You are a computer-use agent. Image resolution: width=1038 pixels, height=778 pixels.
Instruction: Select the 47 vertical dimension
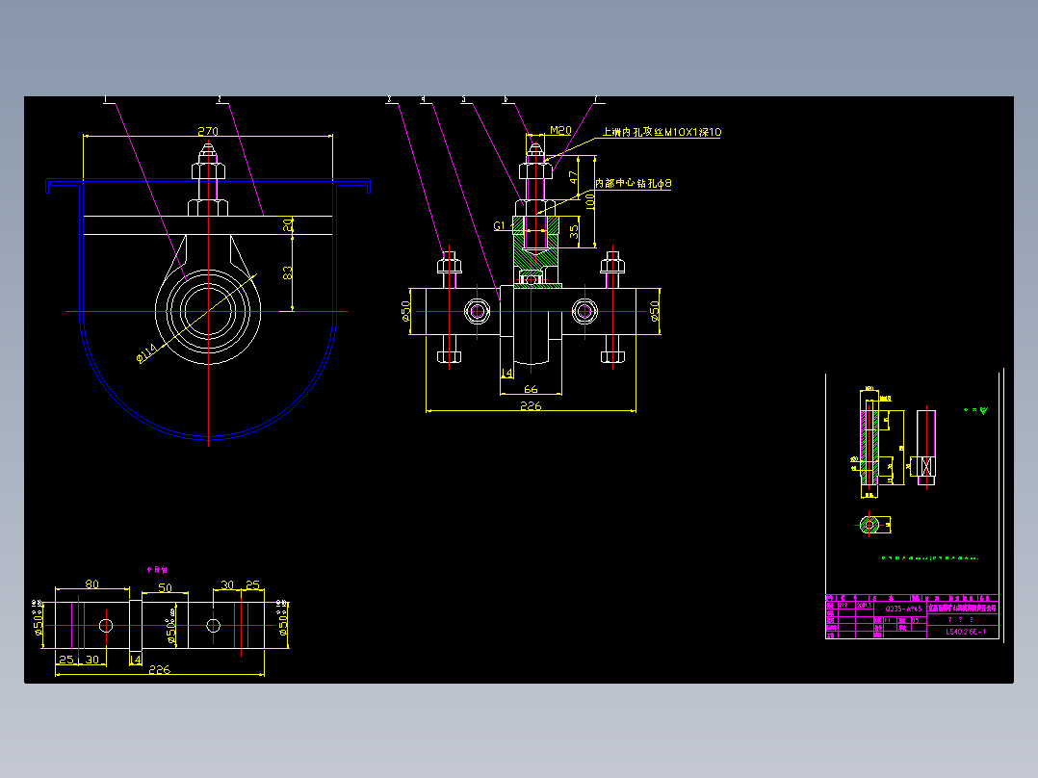click(x=573, y=178)
